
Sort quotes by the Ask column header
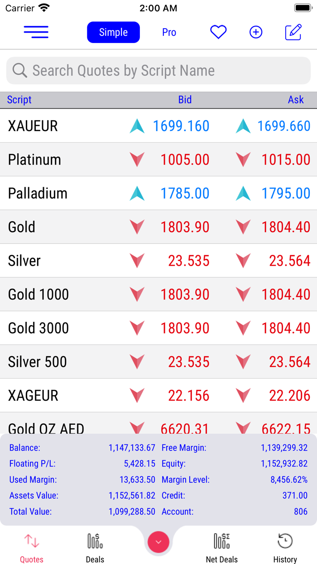(296, 100)
